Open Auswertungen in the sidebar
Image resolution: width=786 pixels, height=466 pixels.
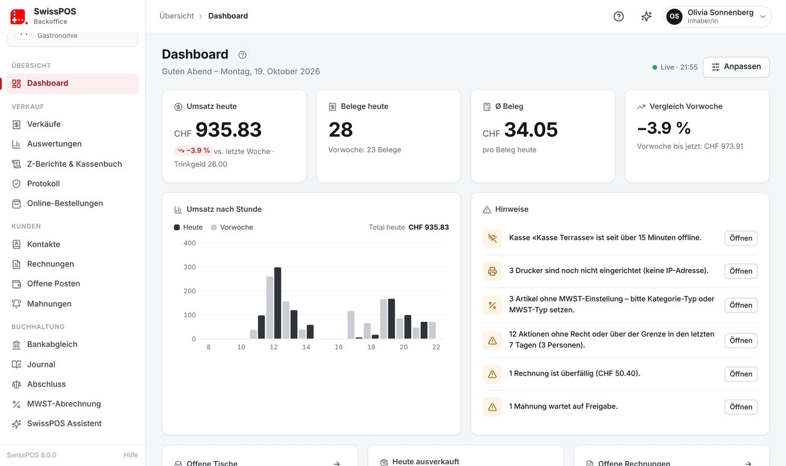[72, 144]
